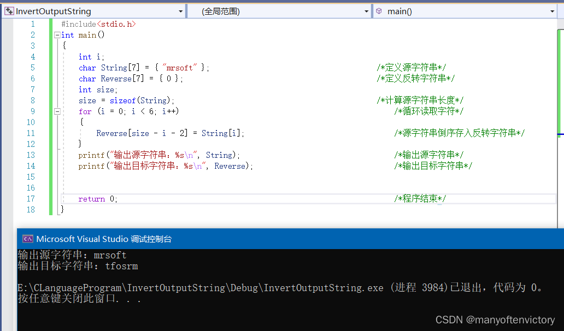The width and height of the screenshot is (564, 331).
Task: Click the int size declaration on line 7
Action: point(98,90)
